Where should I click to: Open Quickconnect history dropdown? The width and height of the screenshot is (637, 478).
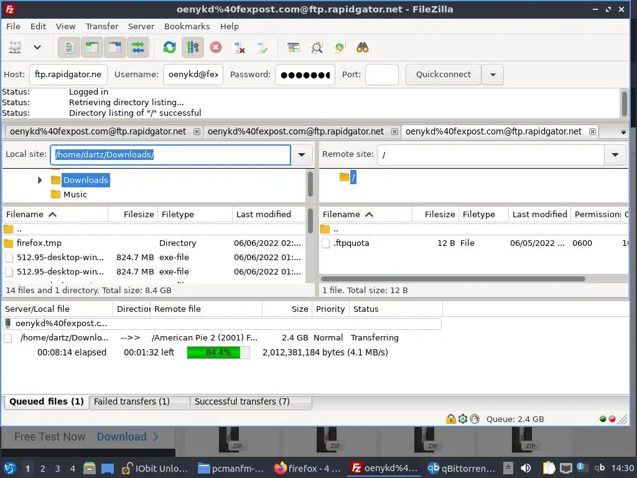[x=493, y=75]
